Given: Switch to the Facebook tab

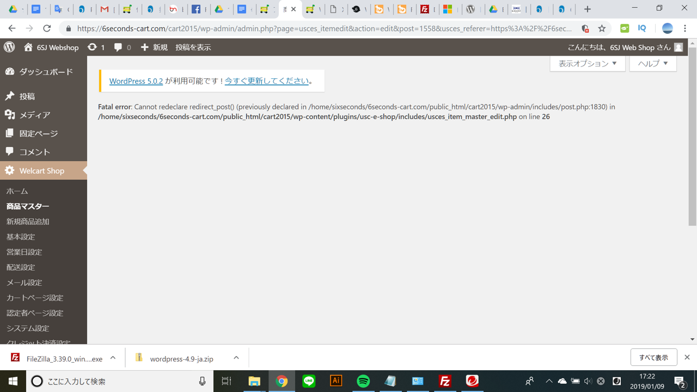Looking at the screenshot, I should pos(199,9).
